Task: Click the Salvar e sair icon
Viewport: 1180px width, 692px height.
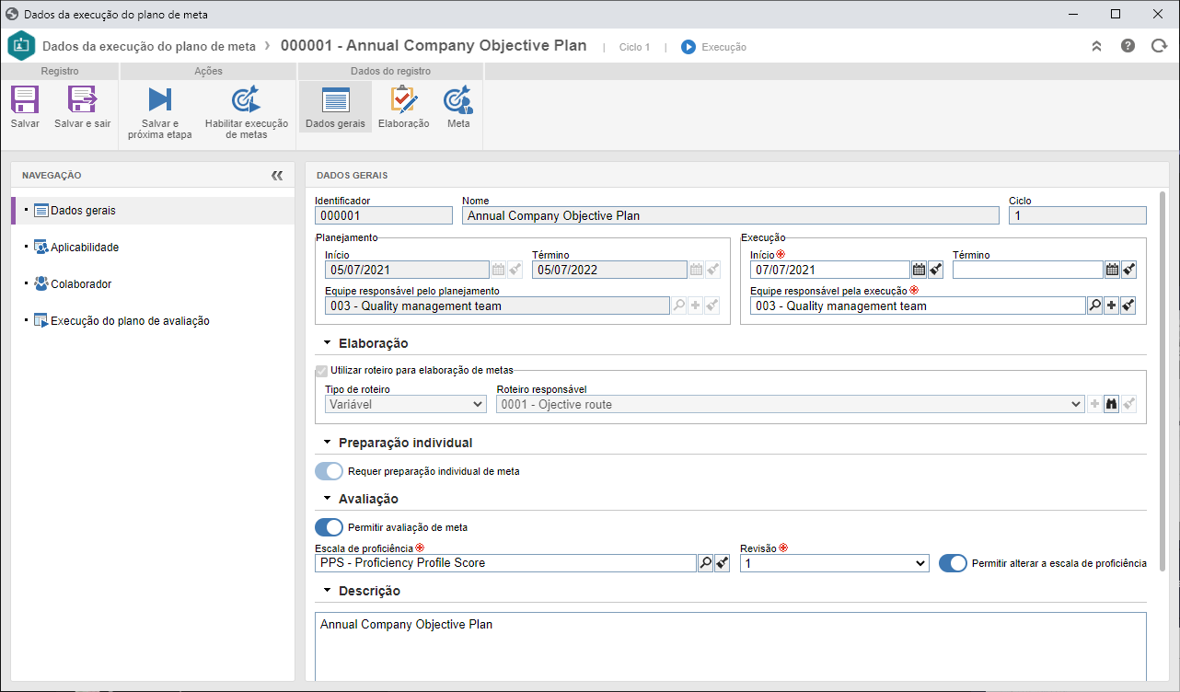Action: (x=82, y=99)
